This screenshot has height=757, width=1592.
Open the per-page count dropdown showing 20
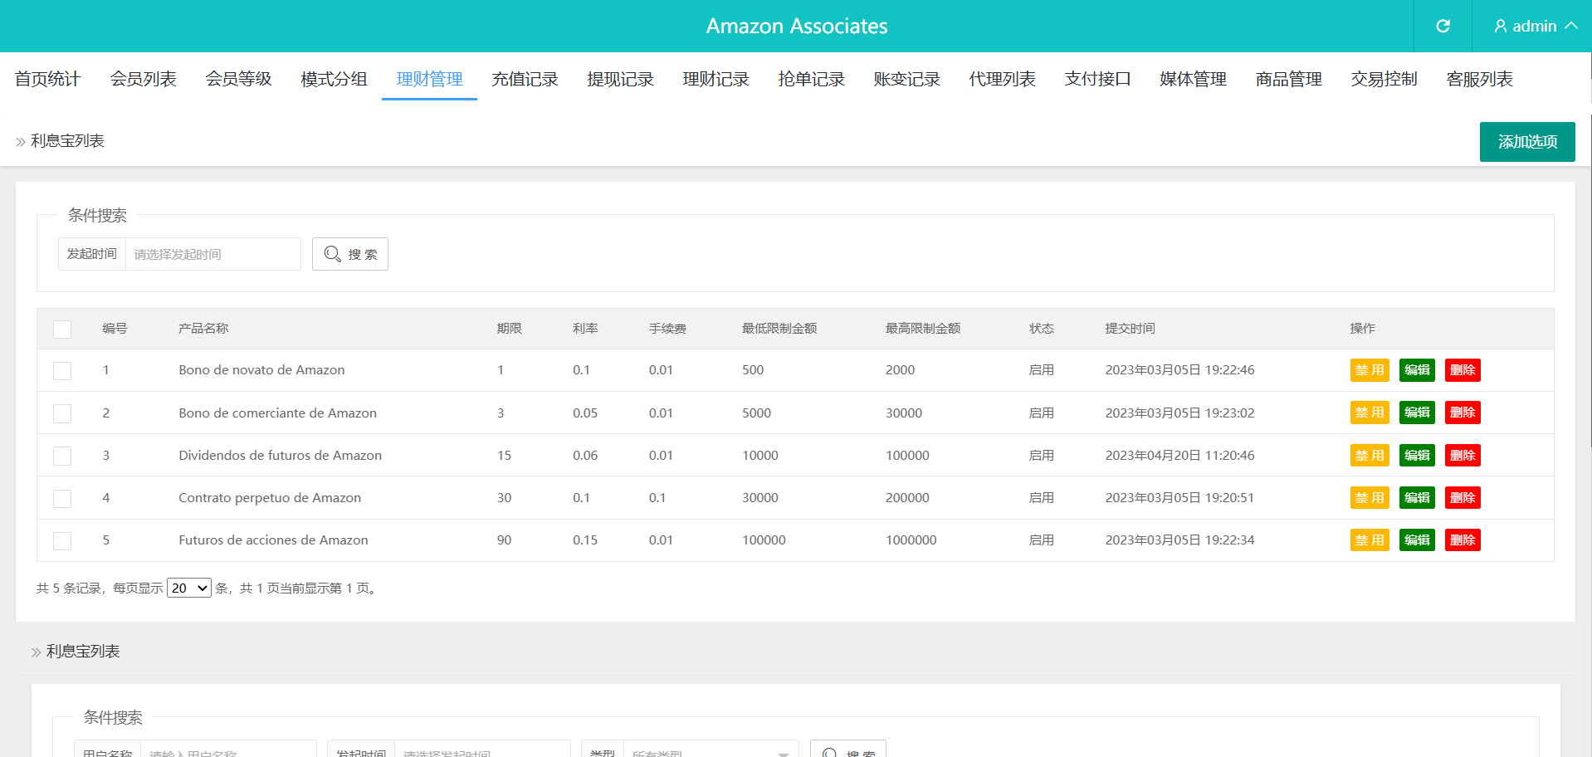tap(189, 588)
